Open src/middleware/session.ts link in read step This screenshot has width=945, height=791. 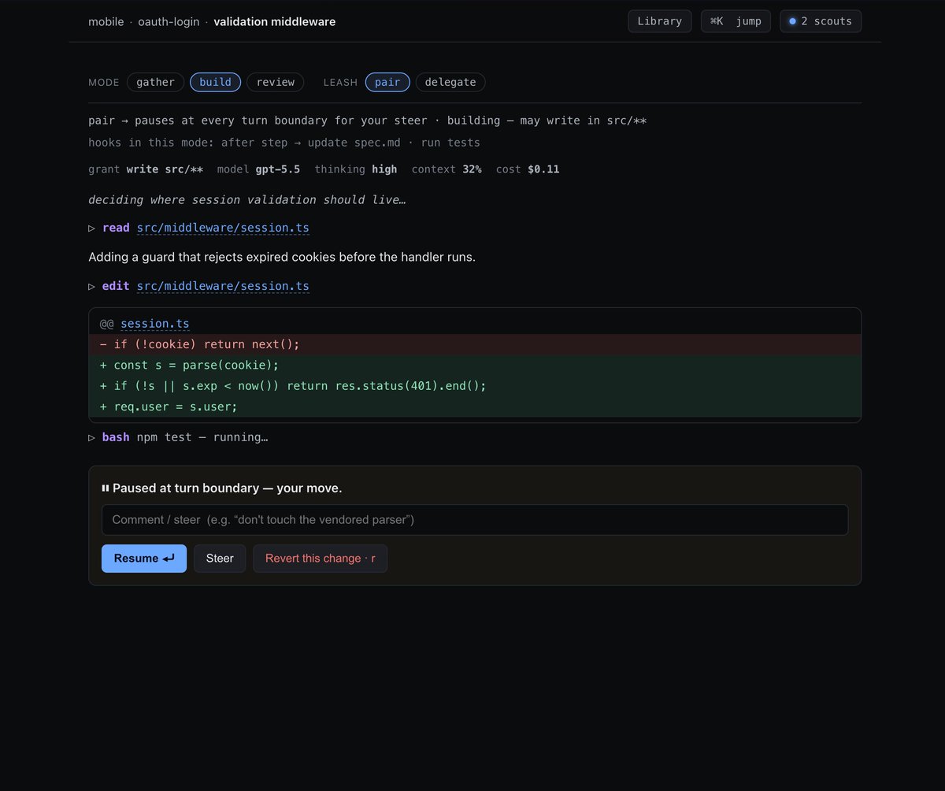[x=223, y=228]
